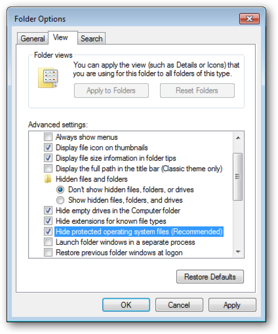Open the Search tab

tap(92, 39)
